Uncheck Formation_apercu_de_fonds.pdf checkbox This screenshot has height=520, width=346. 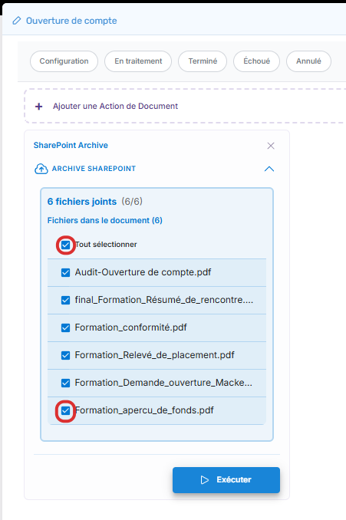(66, 410)
